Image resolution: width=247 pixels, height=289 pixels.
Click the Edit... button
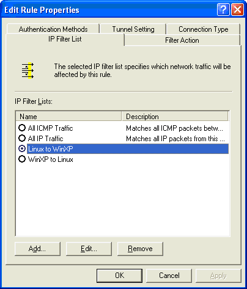pos(89,249)
